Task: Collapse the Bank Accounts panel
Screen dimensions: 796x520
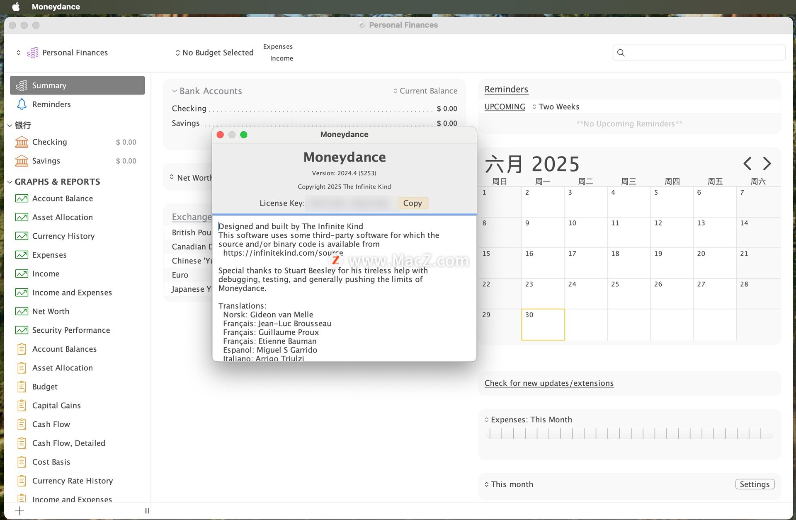Action: pyautogui.click(x=175, y=91)
